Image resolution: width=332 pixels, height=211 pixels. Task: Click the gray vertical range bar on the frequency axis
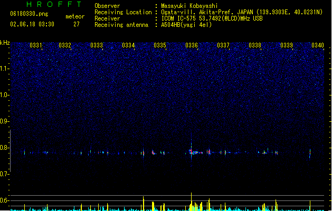(x=11, y=151)
